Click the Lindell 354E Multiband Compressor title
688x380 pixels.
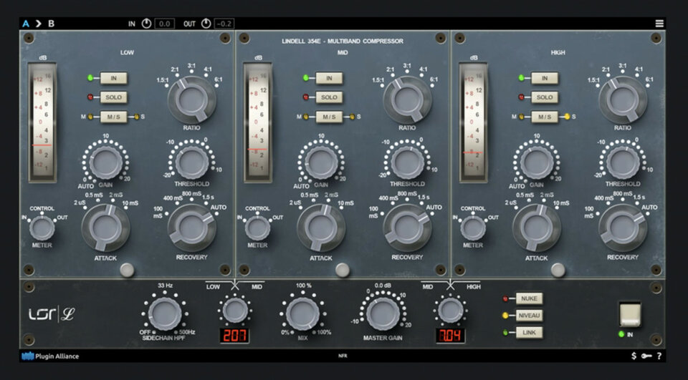click(x=343, y=42)
